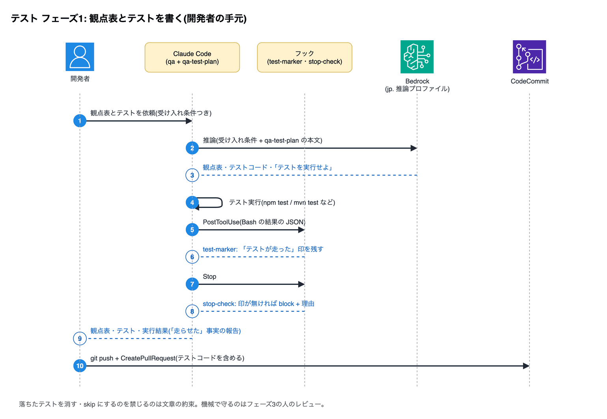Viewport: 607px width, 419px height.
Task: Click label 推論(受け入れ条件 + qa-test-plan の本文)
Action: 263,140
